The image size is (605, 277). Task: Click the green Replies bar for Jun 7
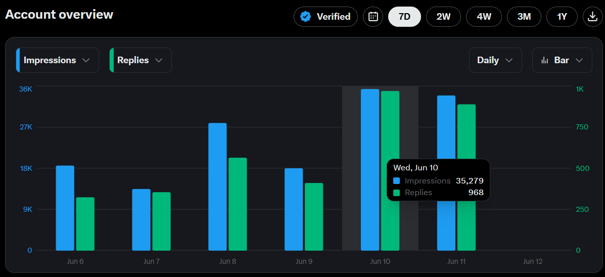(x=161, y=221)
